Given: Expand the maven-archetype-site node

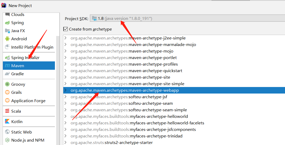Looking at the screenshot, I should (x=66, y=77).
